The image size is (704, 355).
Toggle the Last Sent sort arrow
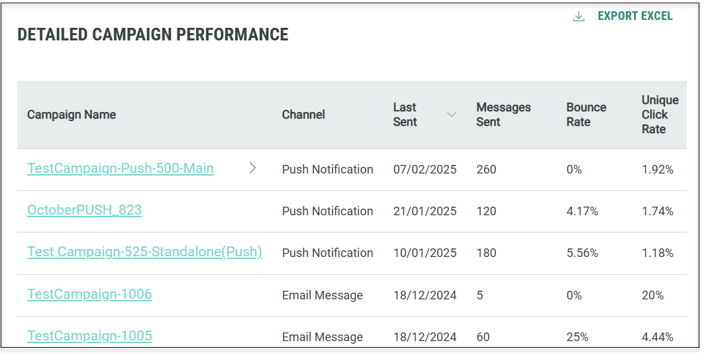pos(451,115)
